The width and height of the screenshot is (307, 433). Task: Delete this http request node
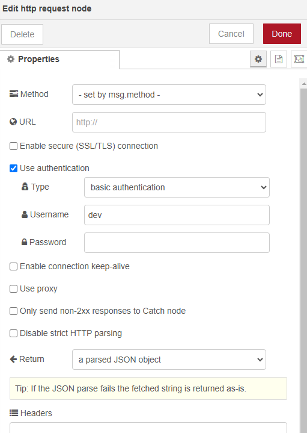click(22, 34)
